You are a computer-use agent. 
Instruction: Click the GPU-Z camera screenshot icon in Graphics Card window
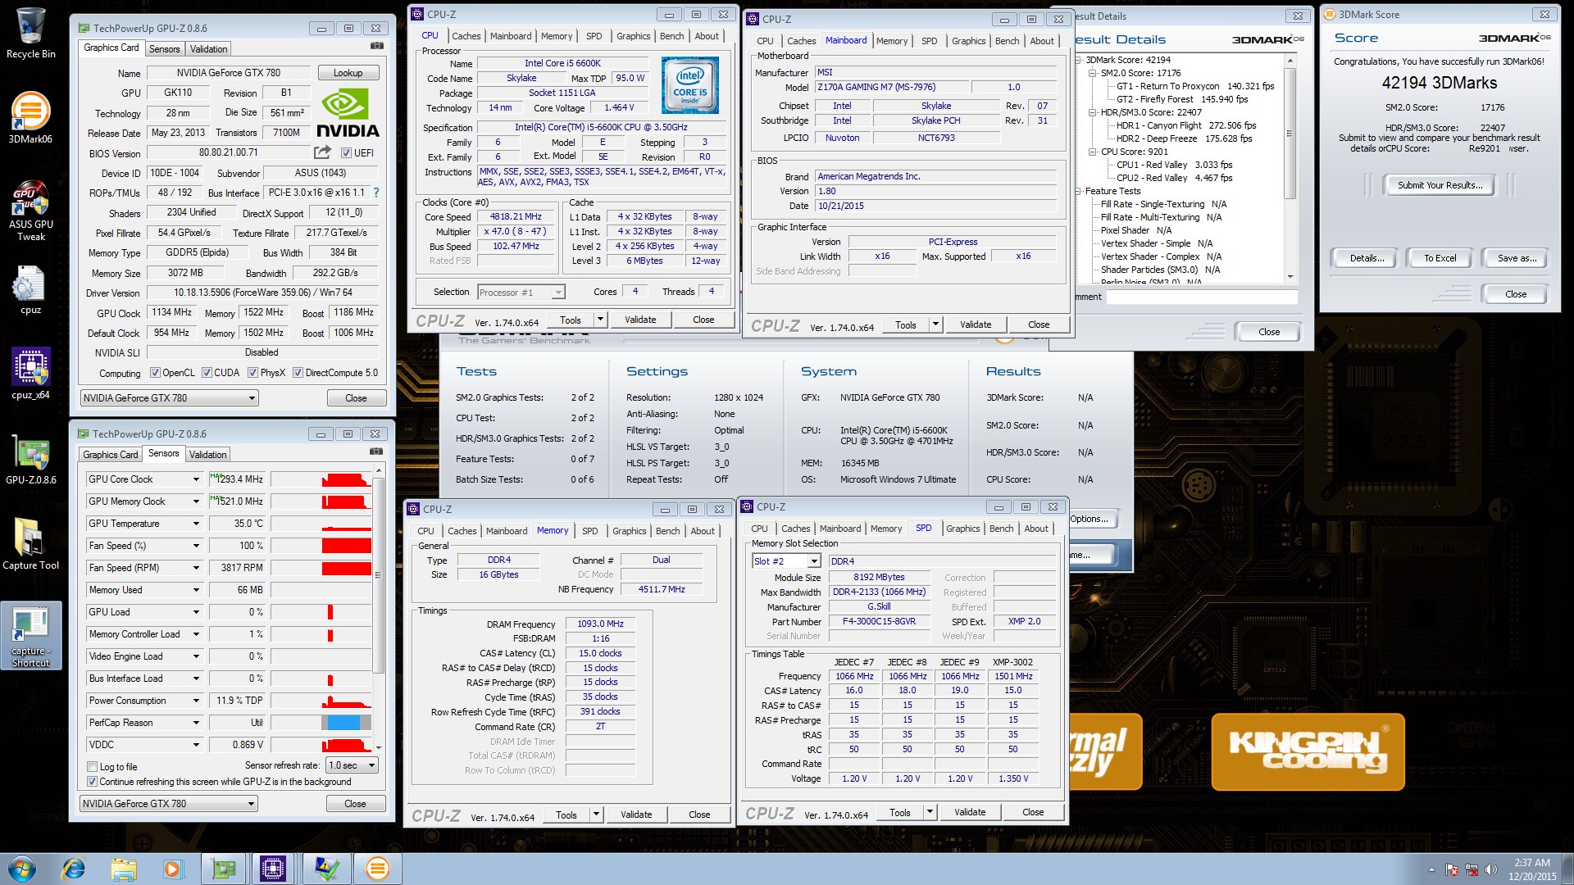click(x=376, y=46)
